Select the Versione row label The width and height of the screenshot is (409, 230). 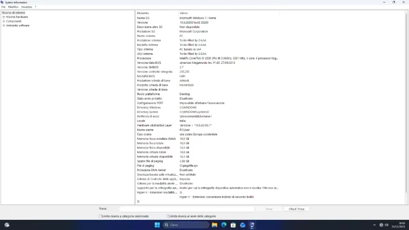[x=143, y=22]
